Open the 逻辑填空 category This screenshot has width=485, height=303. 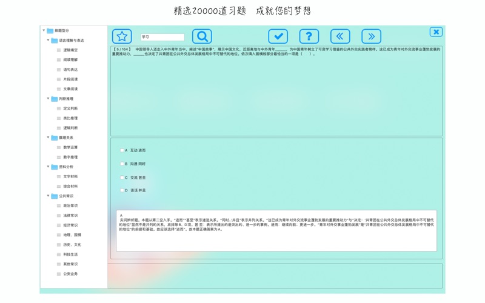[x=70, y=50]
